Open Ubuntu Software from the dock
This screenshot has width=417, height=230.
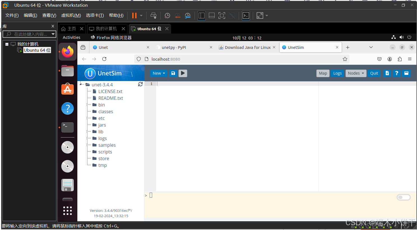(x=68, y=89)
